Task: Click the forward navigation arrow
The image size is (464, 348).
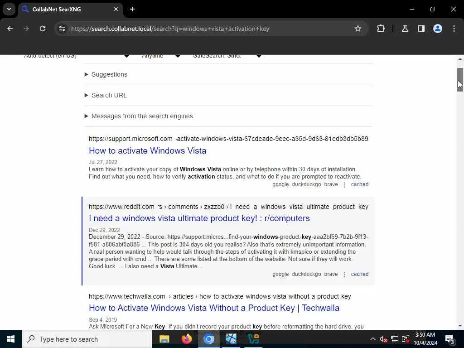Action: [x=26, y=29]
